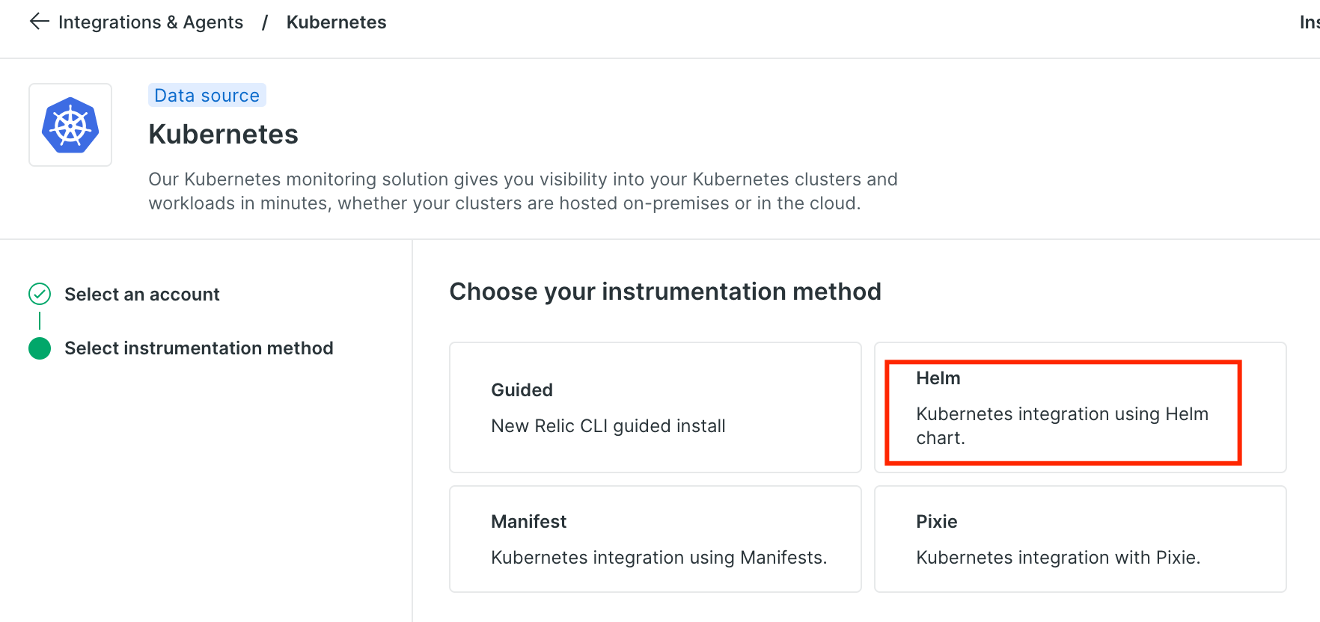Click the Kubernetes helm-wheel logo

pos(70,125)
